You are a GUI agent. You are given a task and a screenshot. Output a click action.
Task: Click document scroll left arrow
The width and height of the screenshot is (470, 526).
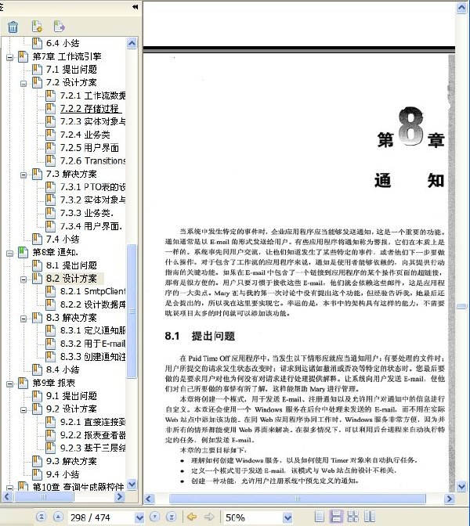click(150, 499)
